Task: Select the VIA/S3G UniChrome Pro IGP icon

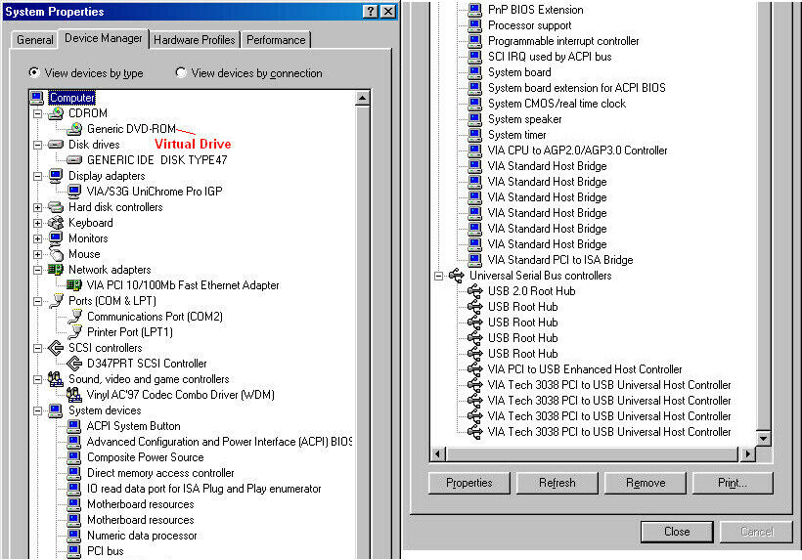Action: [75, 192]
